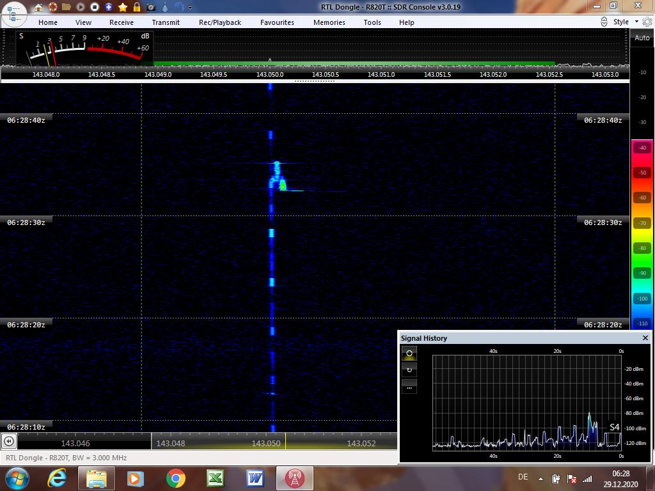Click the 143.049.0 label on frequency scale

(x=158, y=74)
